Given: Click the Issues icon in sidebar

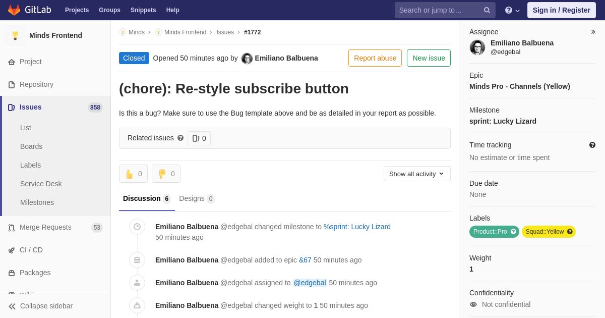Looking at the screenshot, I should point(12,108).
